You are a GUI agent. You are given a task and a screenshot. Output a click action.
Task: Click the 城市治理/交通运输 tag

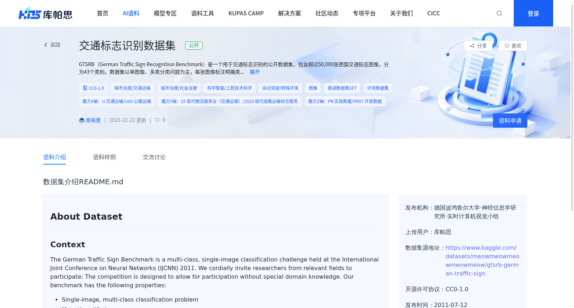[132, 88]
